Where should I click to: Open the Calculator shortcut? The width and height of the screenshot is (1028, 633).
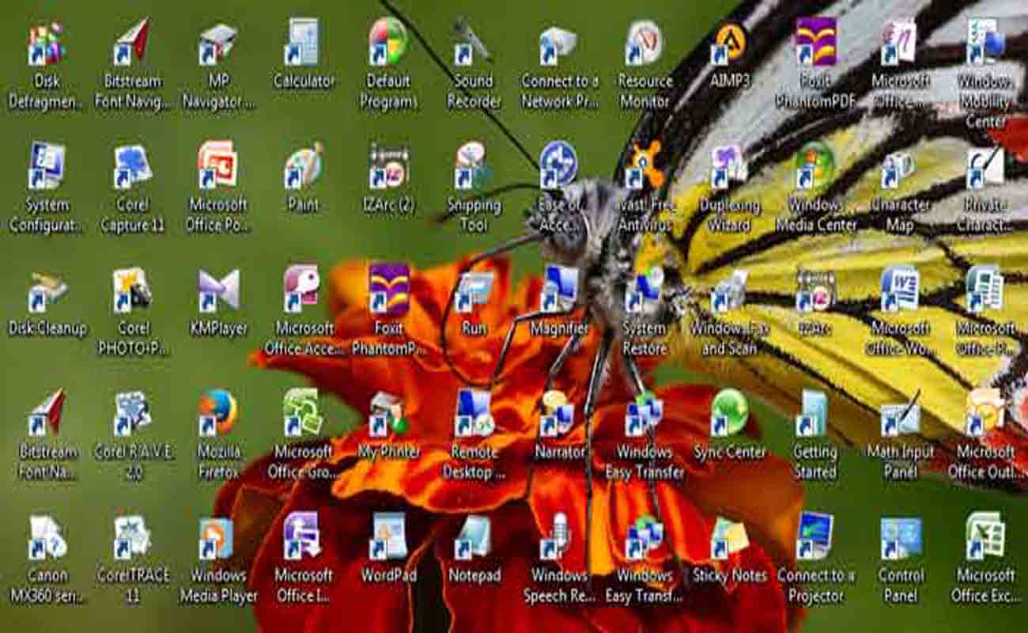(x=303, y=43)
